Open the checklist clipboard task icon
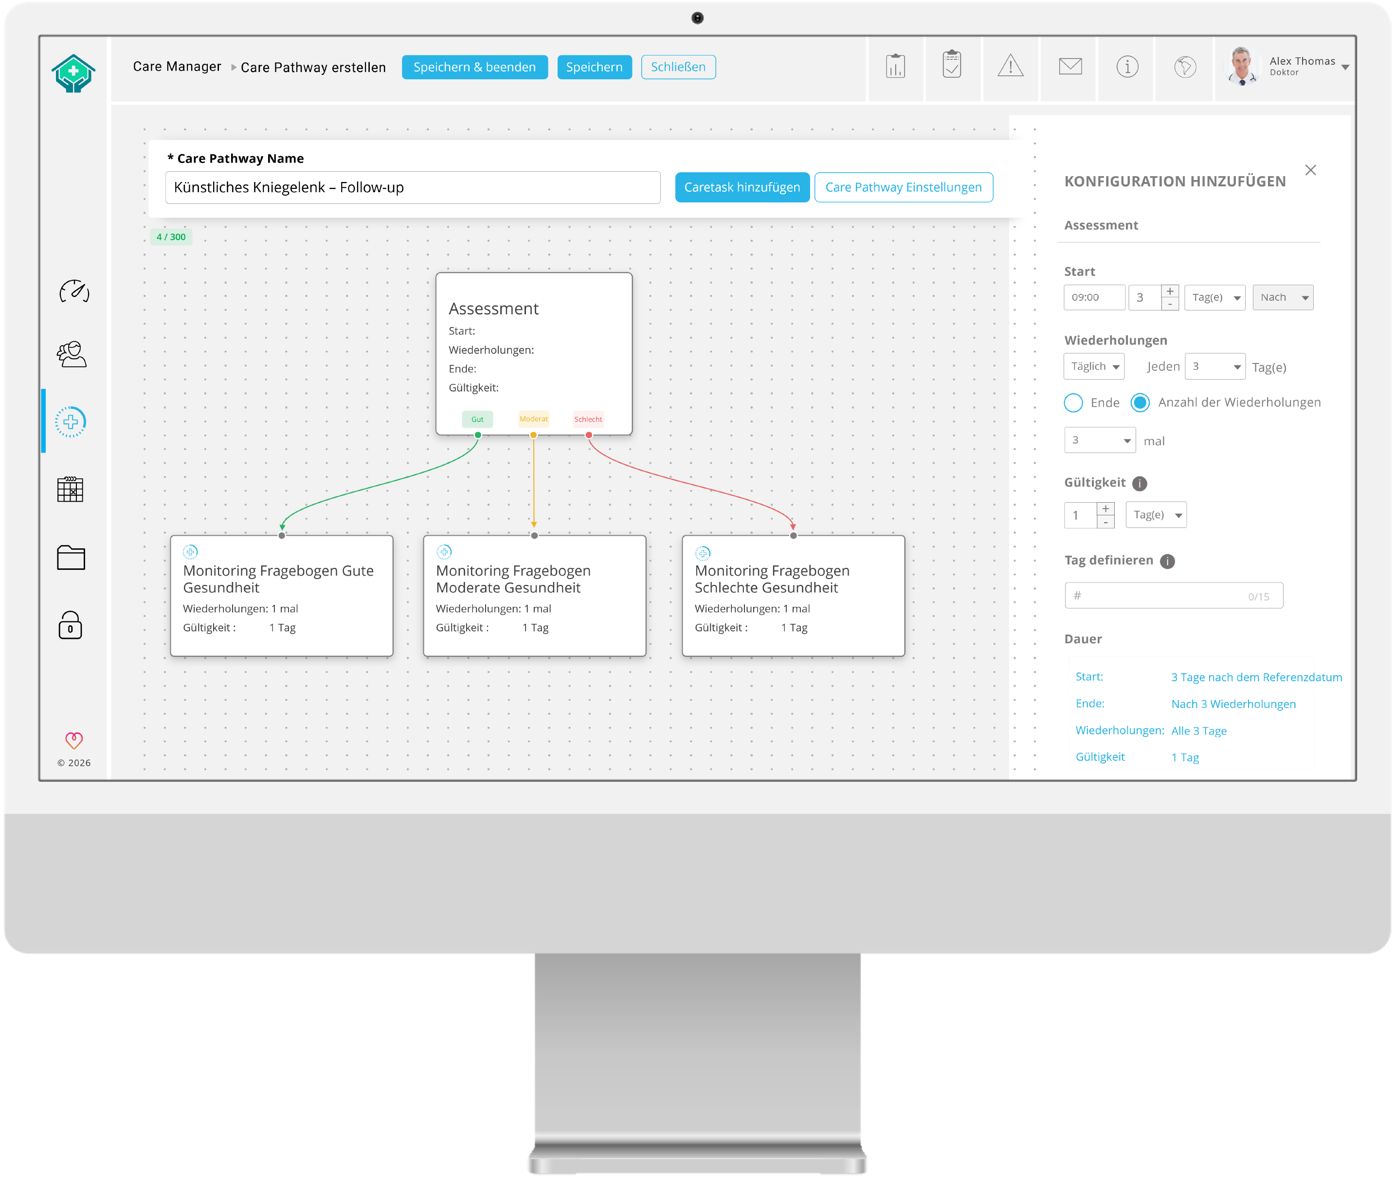The image size is (1394, 1180). tap(952, 65)
